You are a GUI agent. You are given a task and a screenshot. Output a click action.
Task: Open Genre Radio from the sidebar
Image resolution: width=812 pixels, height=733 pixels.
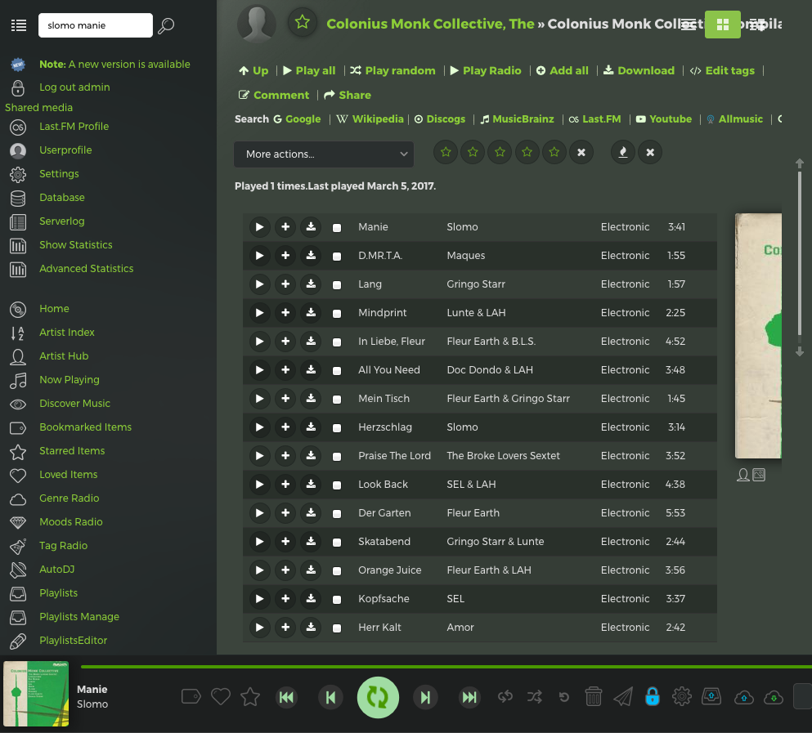click(70, 498)
